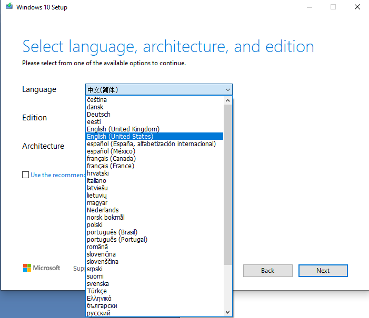Select čeština from the language list
369x318 pixels.
[x=154, y=100]
